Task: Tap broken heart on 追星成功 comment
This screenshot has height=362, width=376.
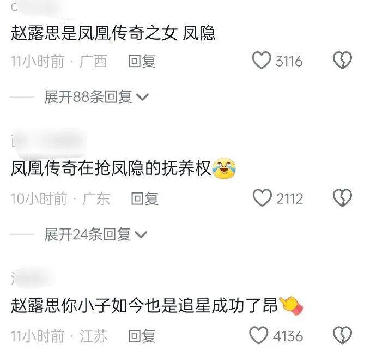Action: (x=343, y=335)
